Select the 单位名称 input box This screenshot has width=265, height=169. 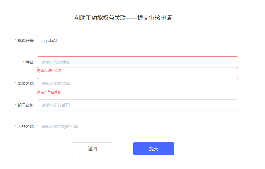point(138,84)
